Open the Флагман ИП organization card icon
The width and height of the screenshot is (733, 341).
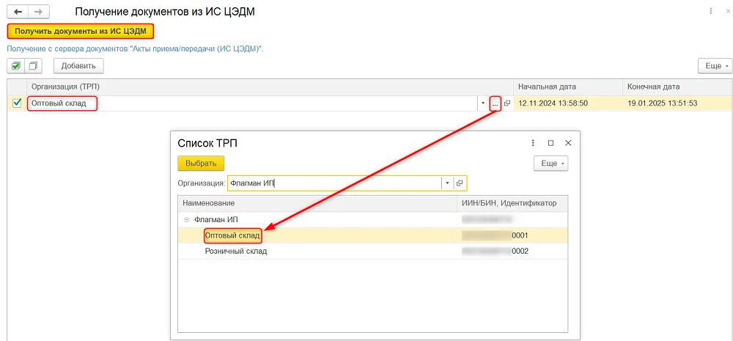pyautogui.click(x=460, y=183)
